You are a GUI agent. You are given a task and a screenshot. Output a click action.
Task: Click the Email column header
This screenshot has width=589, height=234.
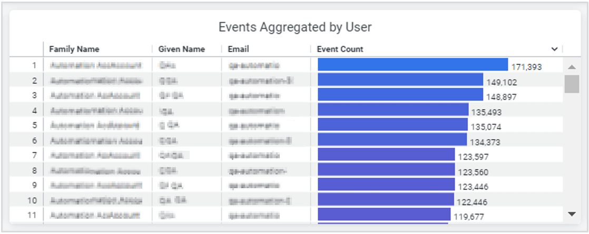coord(238,49)
